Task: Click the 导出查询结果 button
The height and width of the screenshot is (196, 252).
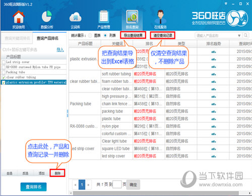Action: click(133, 35)
